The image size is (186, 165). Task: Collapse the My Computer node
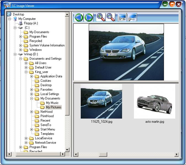point(9,19)
